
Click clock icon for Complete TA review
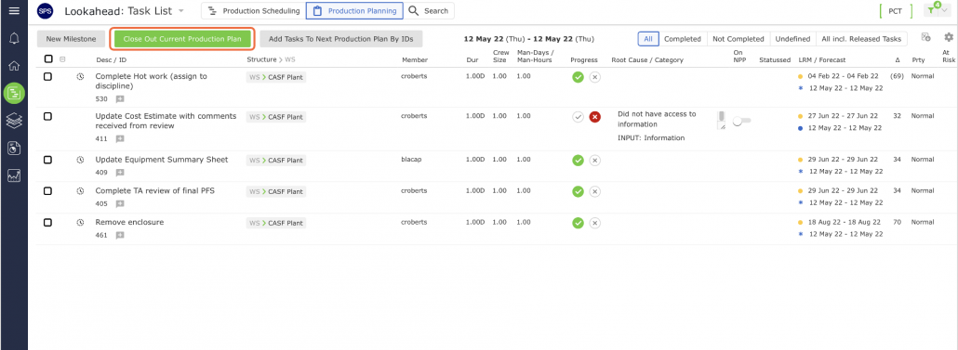pyautogui.click(x=80, y=191)
